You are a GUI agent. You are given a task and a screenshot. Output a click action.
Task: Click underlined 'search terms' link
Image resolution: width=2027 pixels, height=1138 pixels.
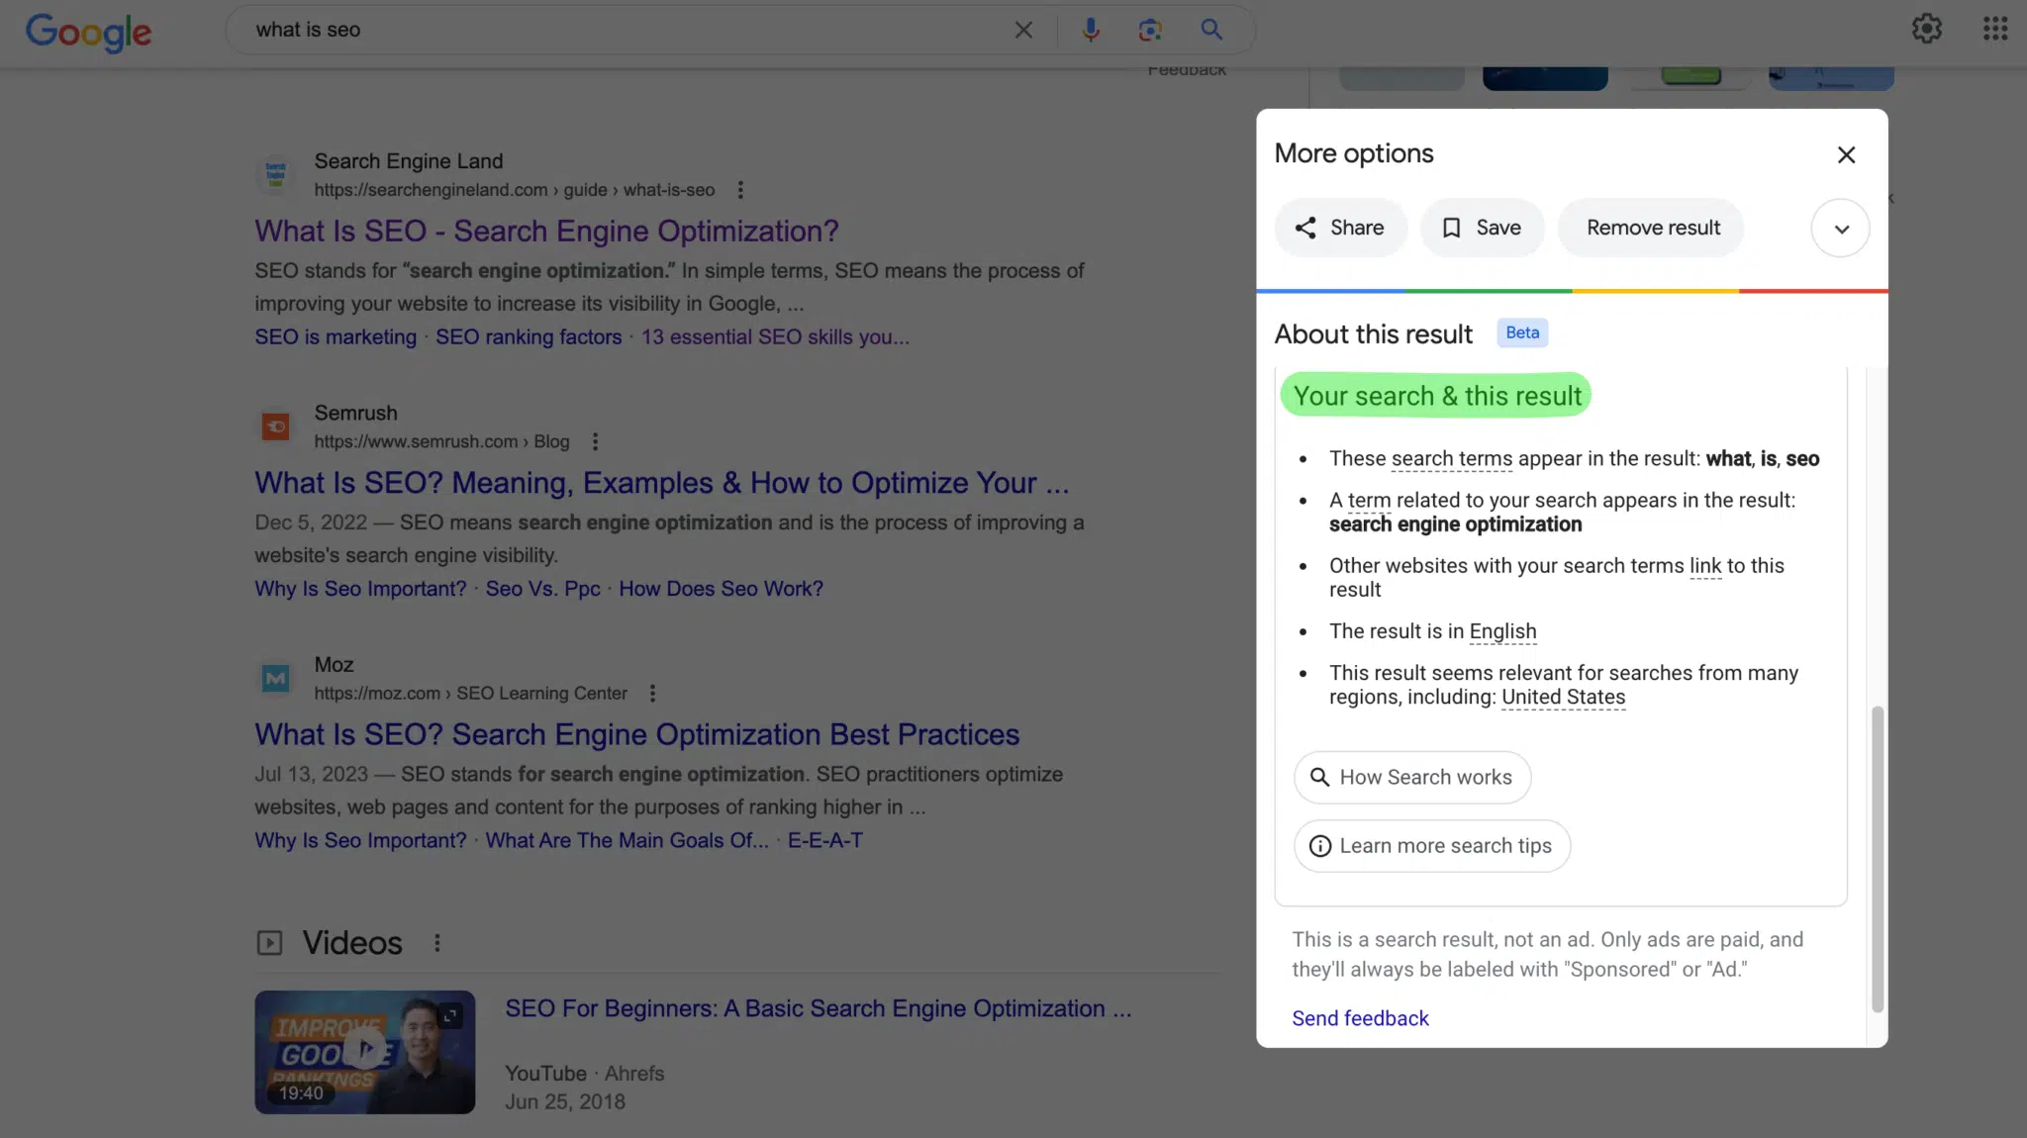click(x=1452, y=459)
